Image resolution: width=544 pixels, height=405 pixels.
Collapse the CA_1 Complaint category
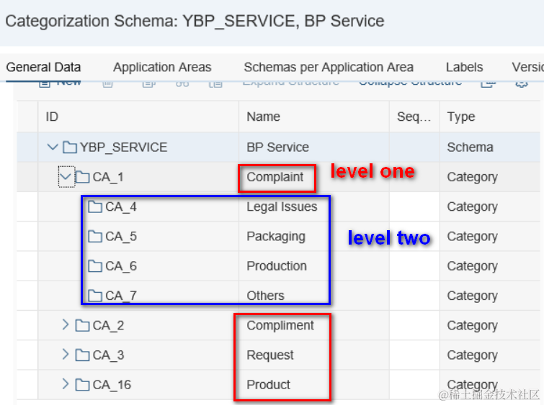pos(66,177)
